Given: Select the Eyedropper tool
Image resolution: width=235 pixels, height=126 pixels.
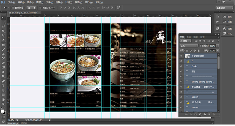Looking at the screenshot, I should click(x=3, y=40).
